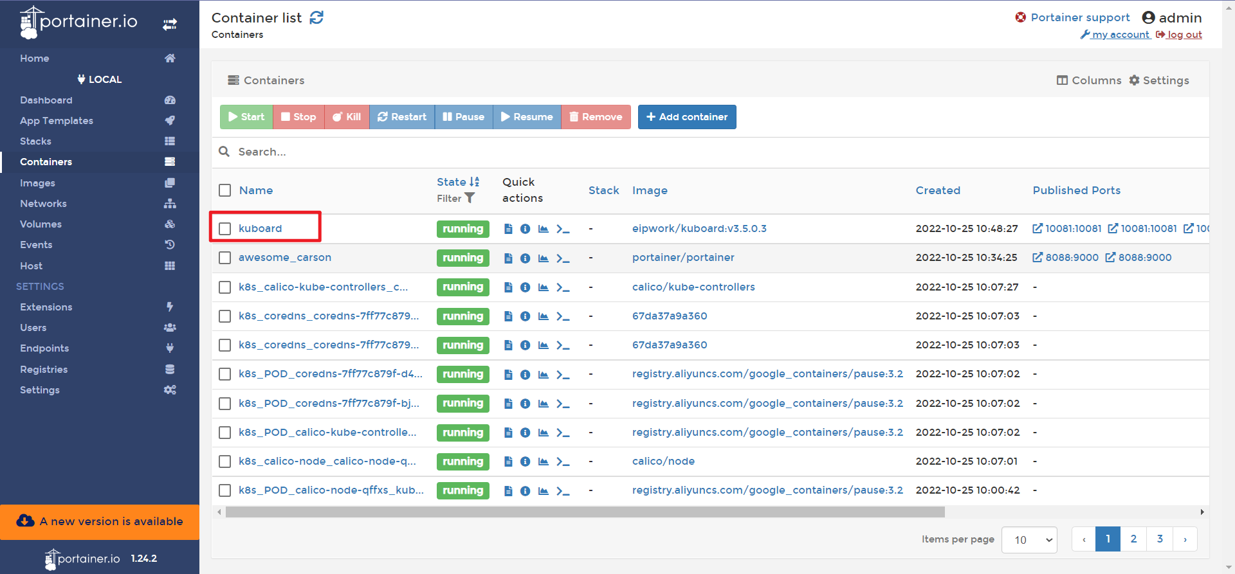Click the horizontal table scrollbar
1235x574 pixels.
pyautogui.click(x=585, y=512)
